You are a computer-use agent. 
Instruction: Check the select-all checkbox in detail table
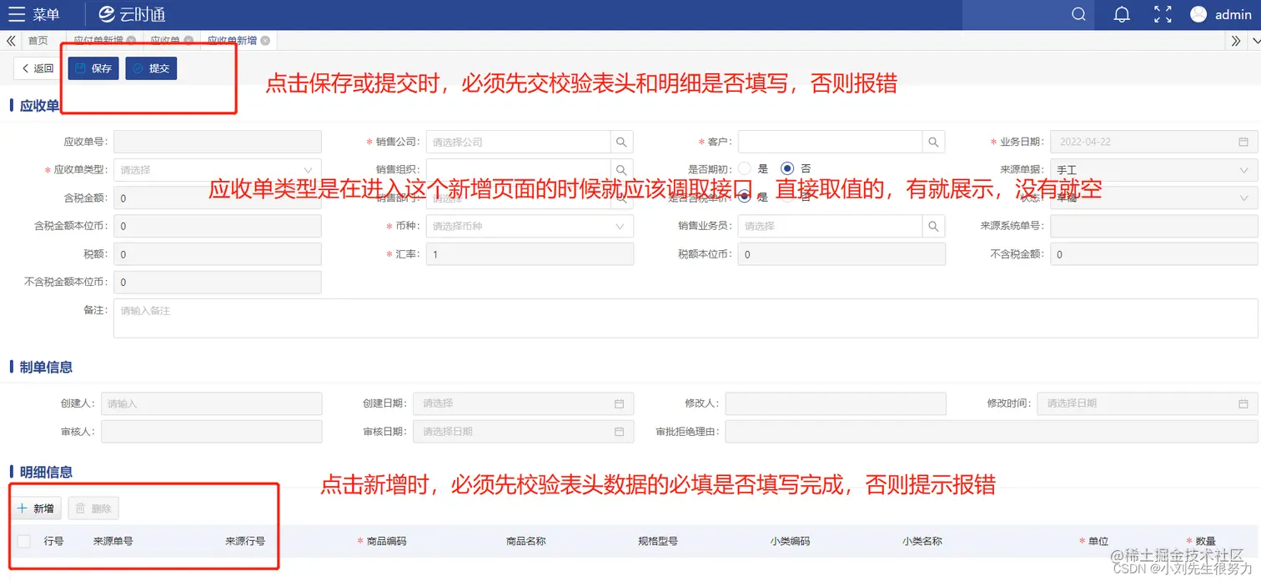click(23, 540)
